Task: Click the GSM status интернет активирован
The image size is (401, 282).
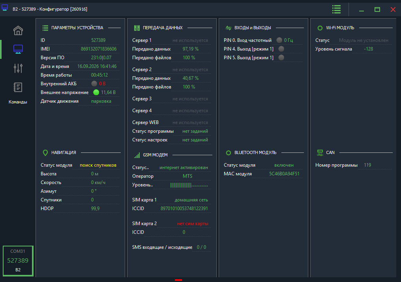Action: [x=184, y=167]
